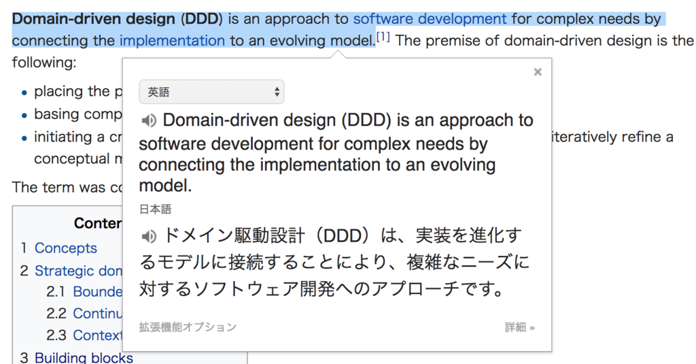Viewport: 696px width, 364px height.
Task: Play audio for the Japanese translation
Action: (149, 237)
